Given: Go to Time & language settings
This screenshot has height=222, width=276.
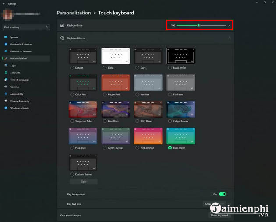Looking at the screenshot, I should click(19, 80).
